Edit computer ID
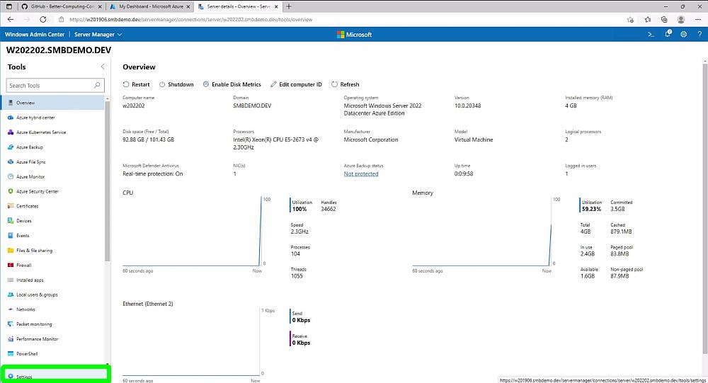This screenshot has width=708, height=383. pos(296,84)
